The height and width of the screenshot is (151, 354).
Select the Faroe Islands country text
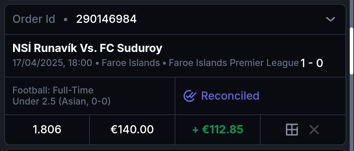click(131, 63)
